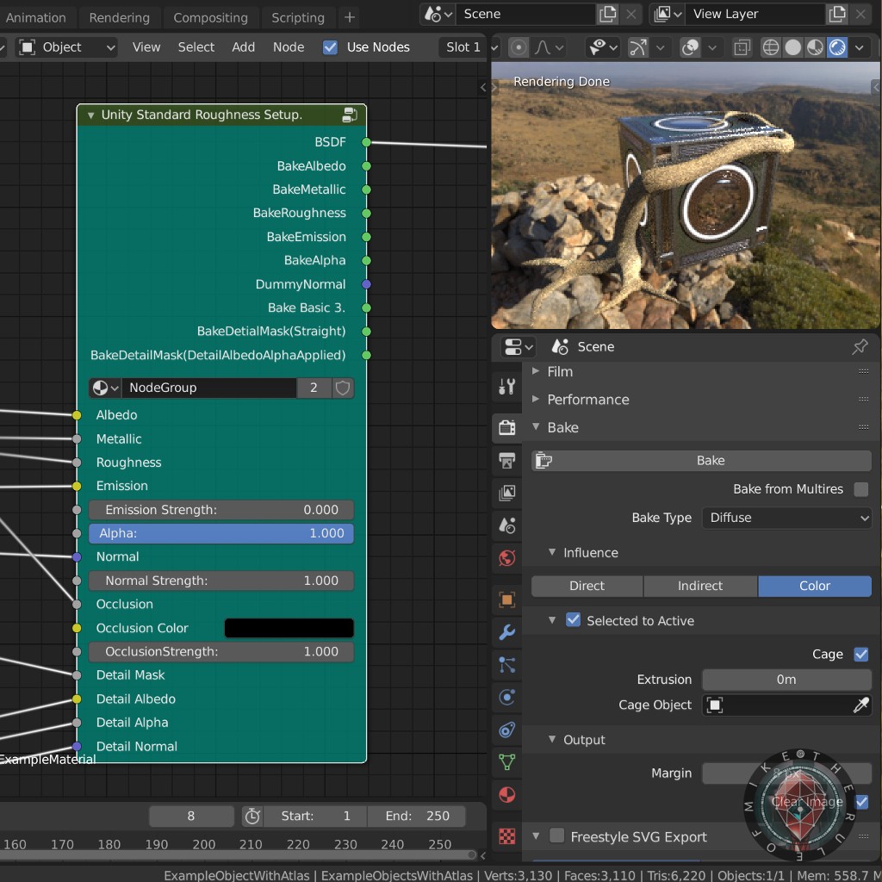
Task: Switch to the Output properties tab
Action: pyautogui.click(x=507, y=461)
